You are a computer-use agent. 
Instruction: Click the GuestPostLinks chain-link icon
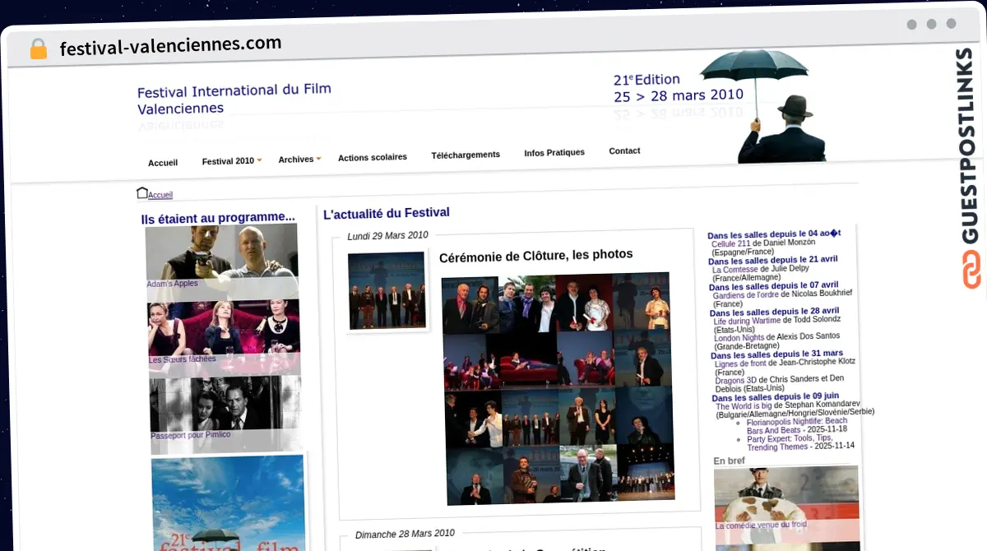click(971, 271)
